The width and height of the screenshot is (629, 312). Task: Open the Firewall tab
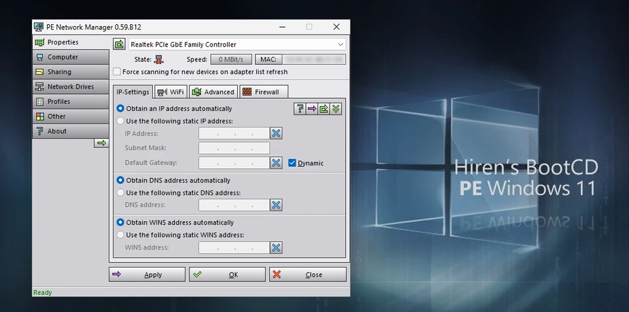(263, 92)
